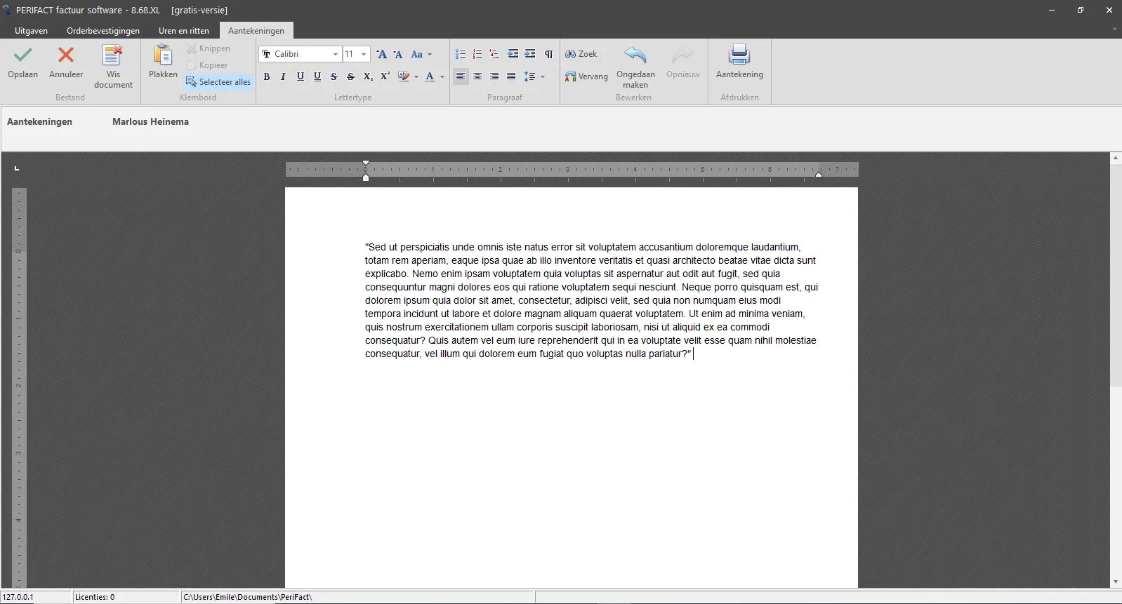Viewport: 1122px width, 604px height.
Task: Apply subscript formatting
Action: (x=368, y=76)
